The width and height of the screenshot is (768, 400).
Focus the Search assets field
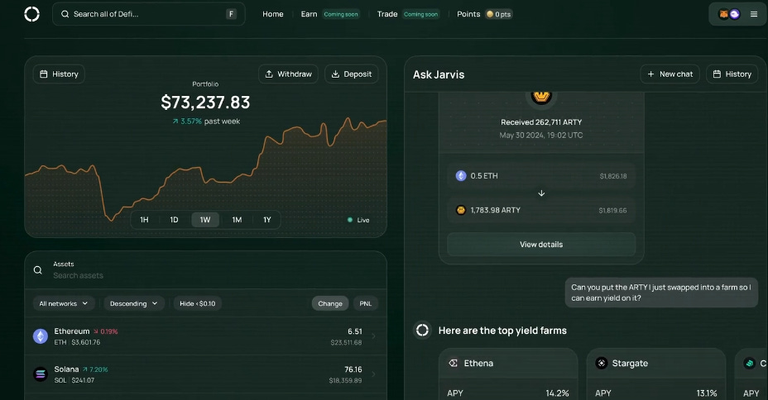click(79, 275)
